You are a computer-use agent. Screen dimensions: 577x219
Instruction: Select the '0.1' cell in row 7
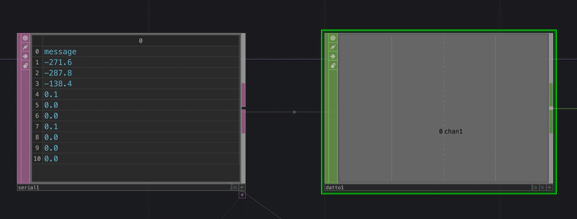point(141,126)
